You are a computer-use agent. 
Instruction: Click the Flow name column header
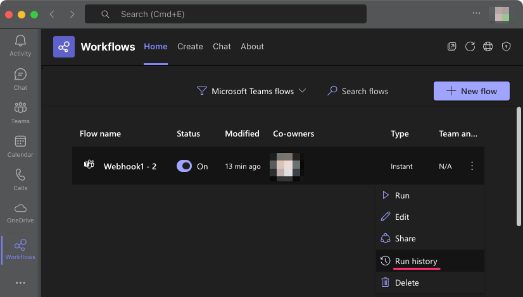pos(100,133)
